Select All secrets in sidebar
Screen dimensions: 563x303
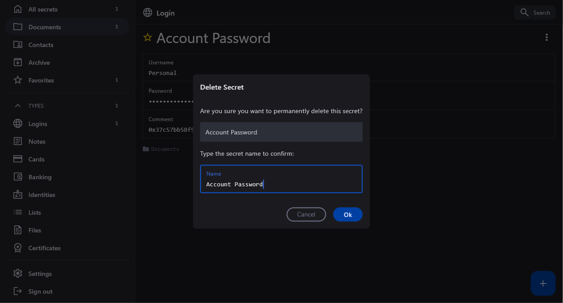[43, 9]
